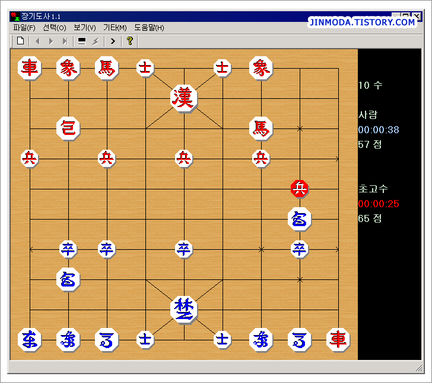Step back one move with left arrow
This screenshot has height=383, width=432.
pos(37,41)
